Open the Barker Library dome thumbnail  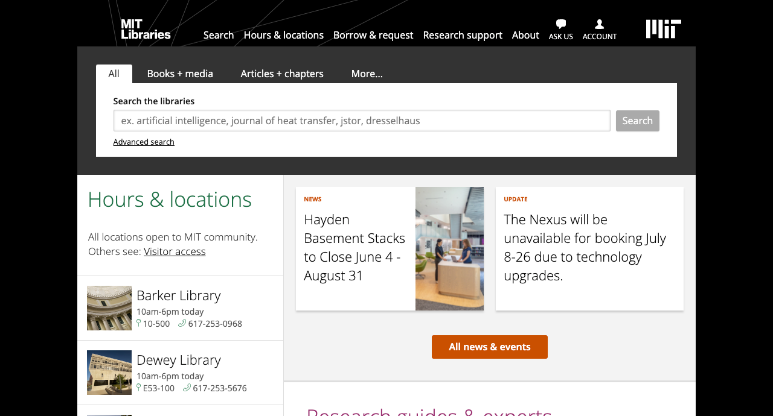tap(109, 308)
